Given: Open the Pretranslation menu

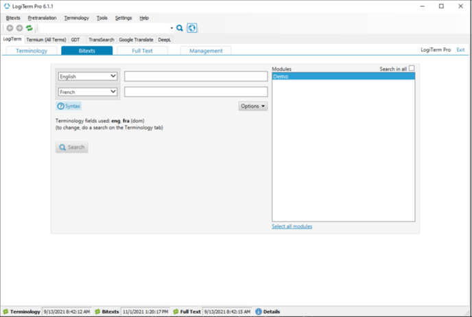Looking at the screenshot, I should [x=42, y=18].
